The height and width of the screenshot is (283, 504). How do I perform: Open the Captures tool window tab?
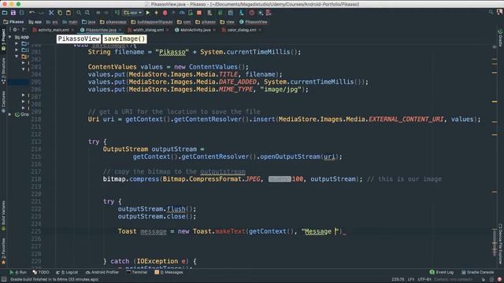(3, 101)
